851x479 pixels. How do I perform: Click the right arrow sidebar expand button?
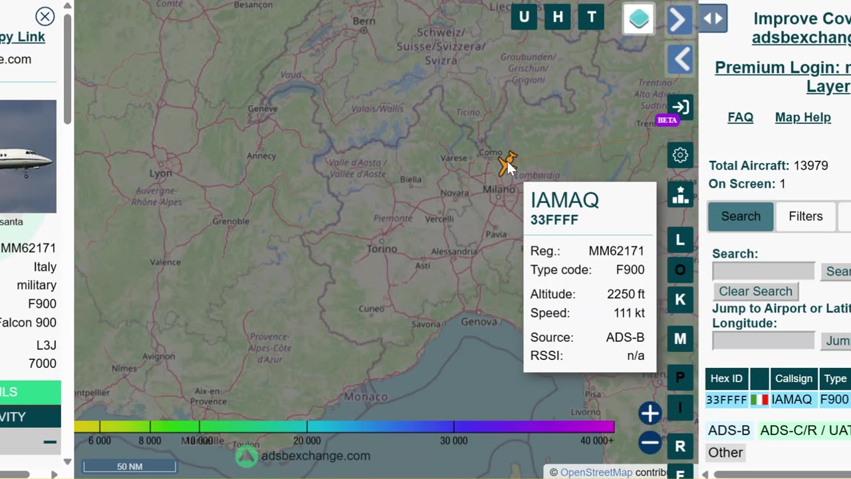pos(679,19)
